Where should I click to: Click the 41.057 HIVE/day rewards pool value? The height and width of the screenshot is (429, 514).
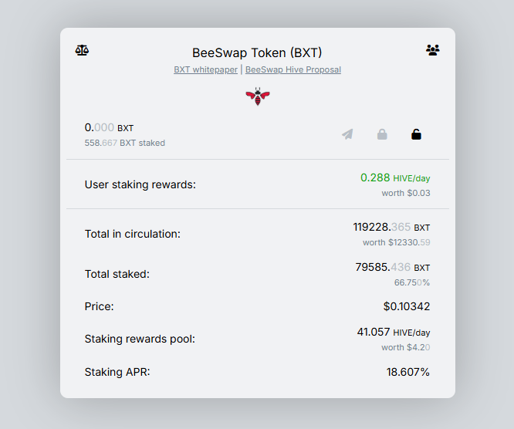(x=393, y=332)
